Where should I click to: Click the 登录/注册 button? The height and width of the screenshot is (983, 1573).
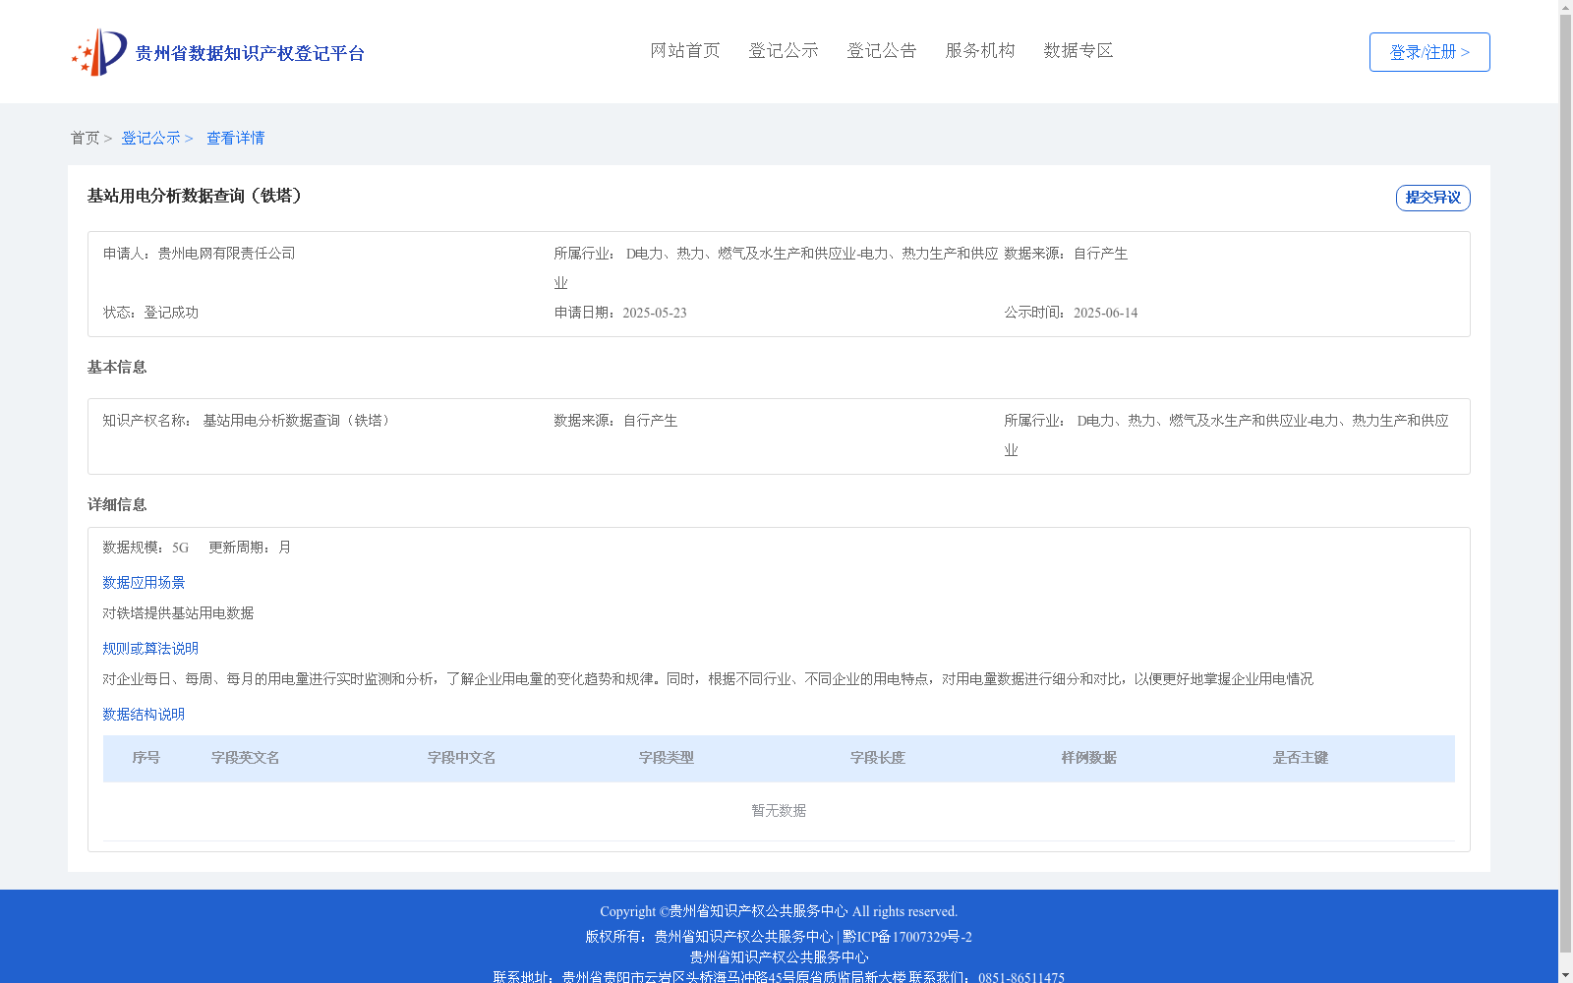tap(1429, 52)
